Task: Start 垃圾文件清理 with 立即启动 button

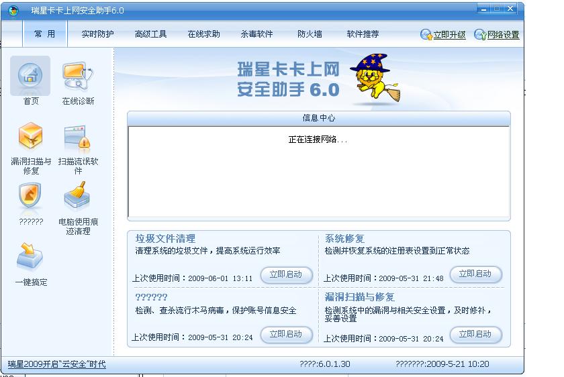Action: [286, 274]
